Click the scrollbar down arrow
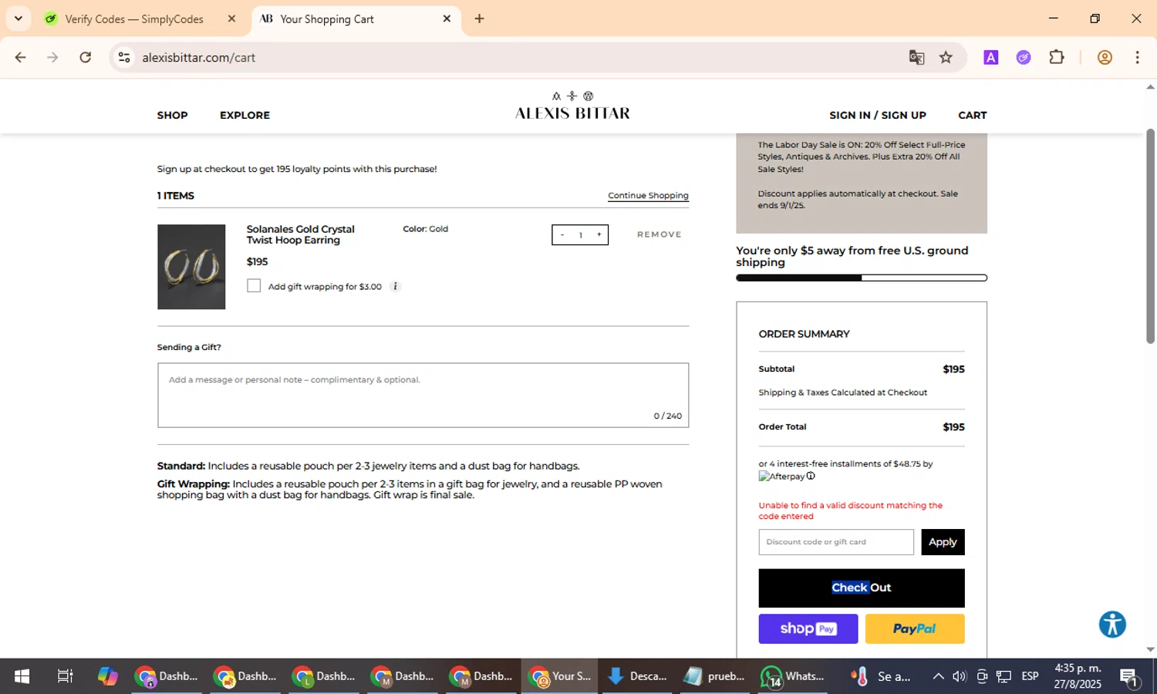 coord(1150,650)
